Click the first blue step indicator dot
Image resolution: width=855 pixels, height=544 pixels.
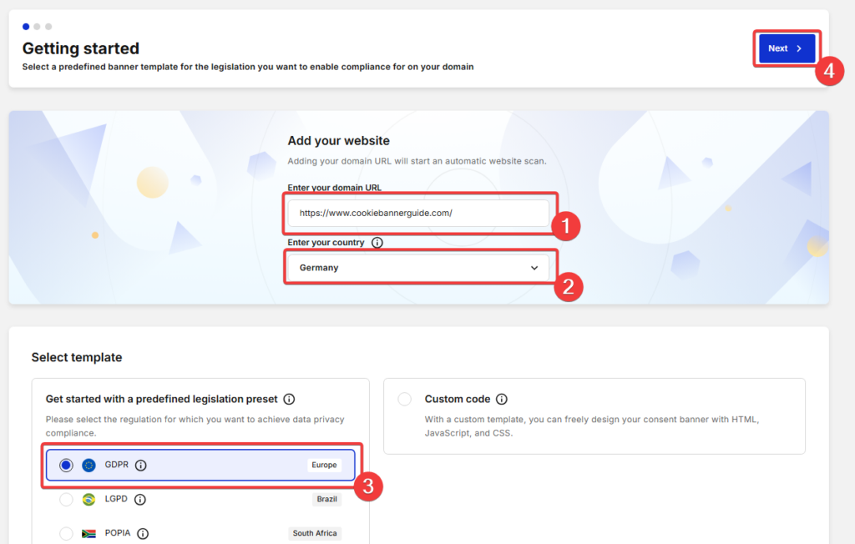(x=26, y=26)
